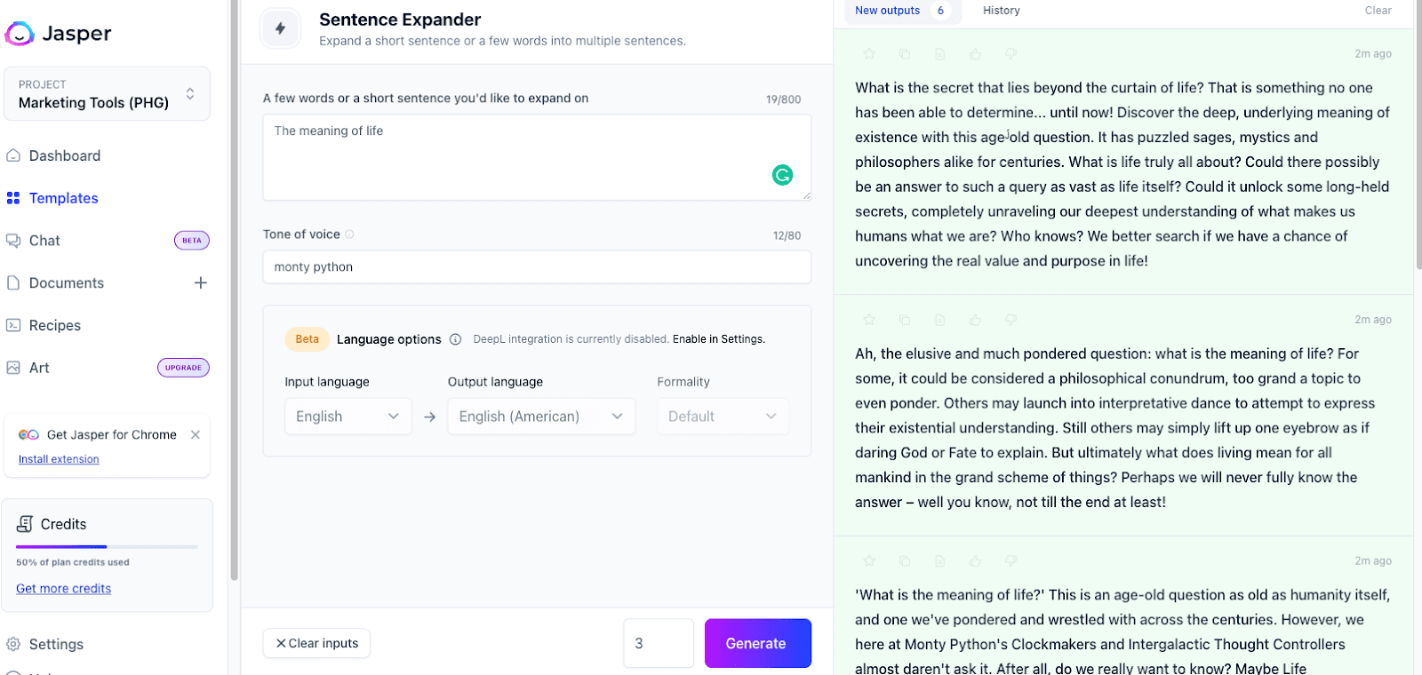Click the Art image icon

13,368
